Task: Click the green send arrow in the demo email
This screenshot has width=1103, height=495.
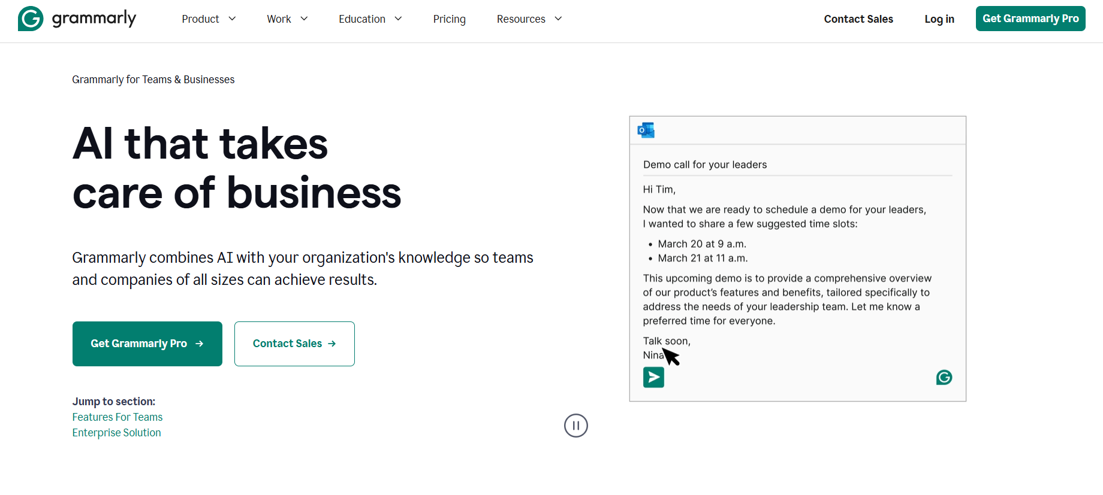Action: (x=653, y=377)
